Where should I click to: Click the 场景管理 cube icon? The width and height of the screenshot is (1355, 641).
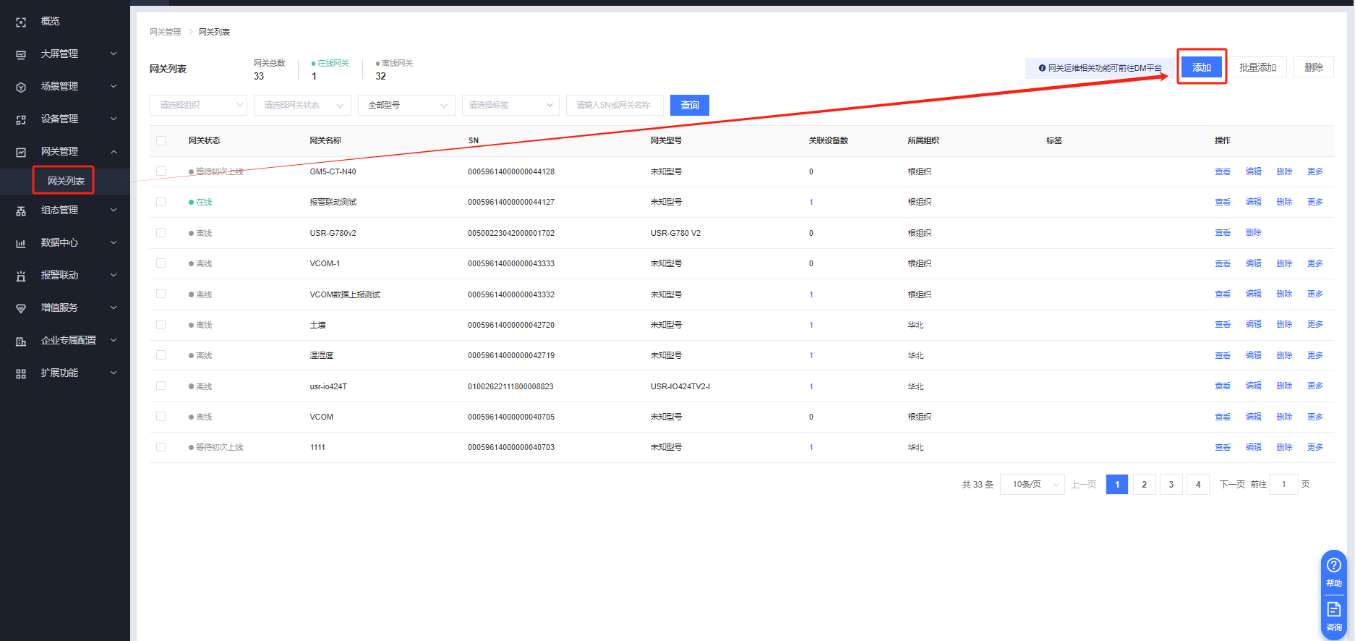click(21, 88)
